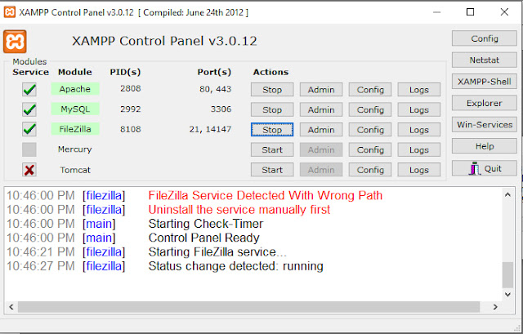
Task: View FileZilla Logs
Action: pos(419,130)
